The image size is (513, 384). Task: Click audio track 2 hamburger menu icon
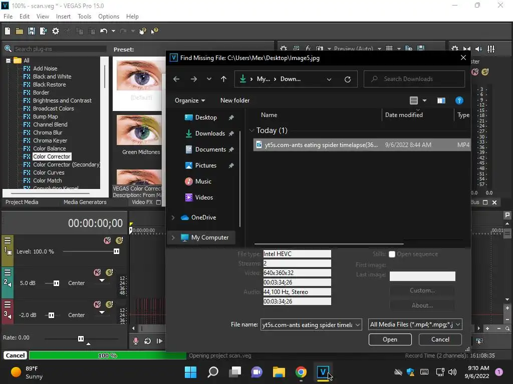[8, 272]
